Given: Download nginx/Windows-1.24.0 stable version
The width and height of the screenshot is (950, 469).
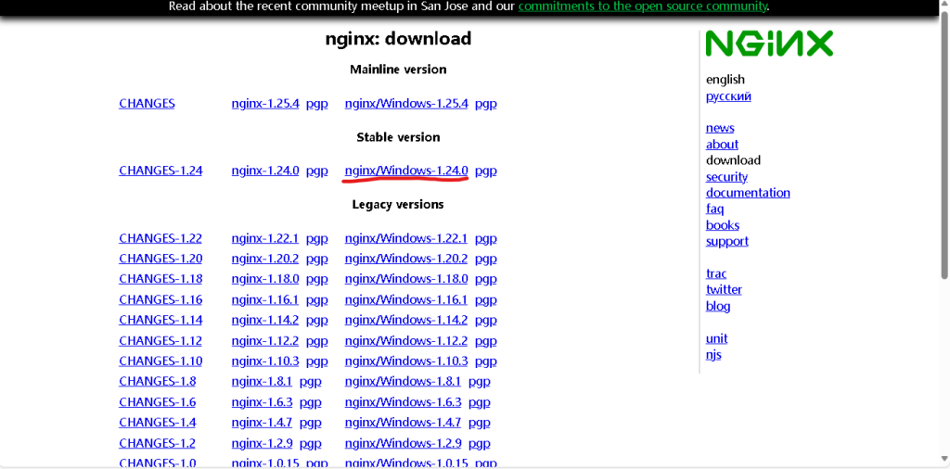Looking at the screenshot, I should pyautogui.click(x=405, y=171).
